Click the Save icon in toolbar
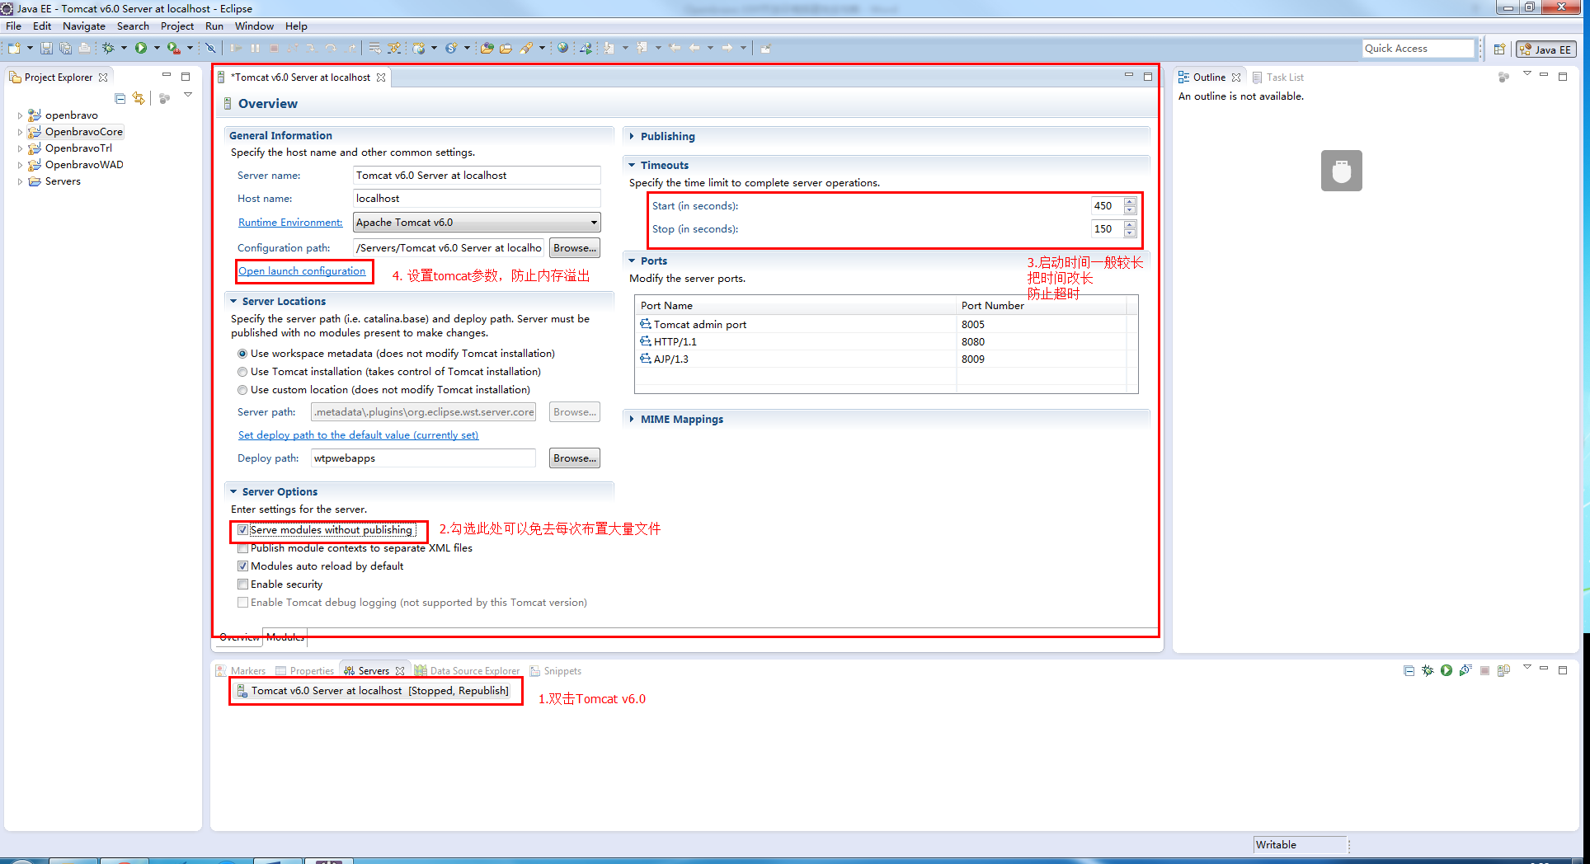1590x864 pixels. pos(47,48)
